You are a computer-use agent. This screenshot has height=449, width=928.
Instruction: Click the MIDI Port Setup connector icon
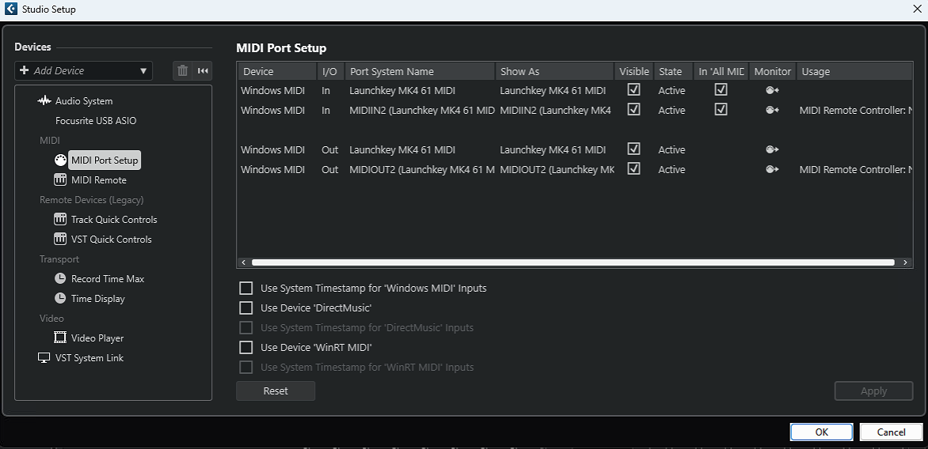tap(60, 160)
